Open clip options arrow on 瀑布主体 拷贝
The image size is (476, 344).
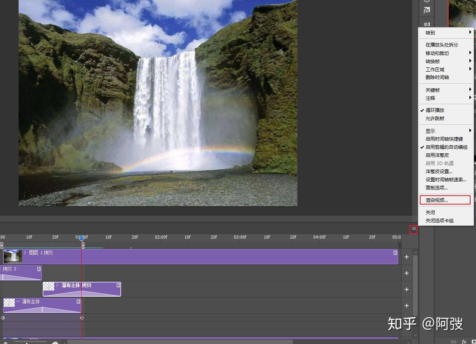coord(118,285)
